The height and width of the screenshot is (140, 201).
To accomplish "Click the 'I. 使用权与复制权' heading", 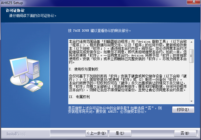I will [83, 69].
